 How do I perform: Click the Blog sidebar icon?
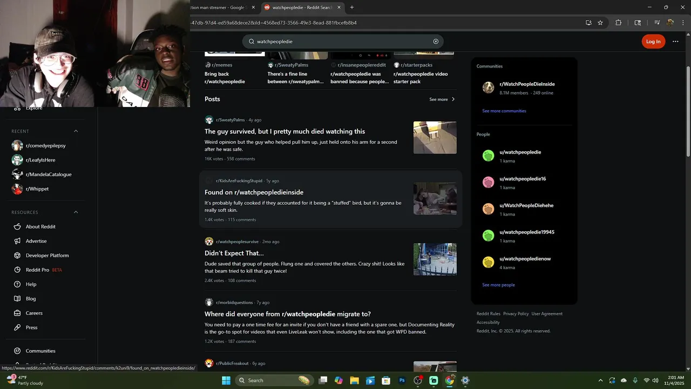(17, 299)
